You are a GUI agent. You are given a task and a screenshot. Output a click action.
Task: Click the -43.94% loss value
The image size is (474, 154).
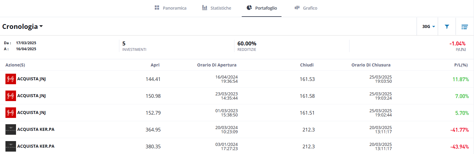459,147
